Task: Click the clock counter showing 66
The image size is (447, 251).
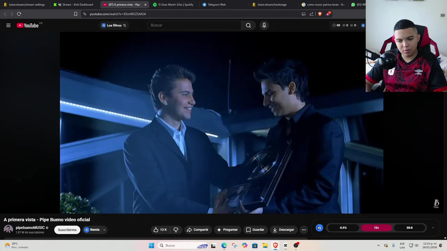Action: 336,25
